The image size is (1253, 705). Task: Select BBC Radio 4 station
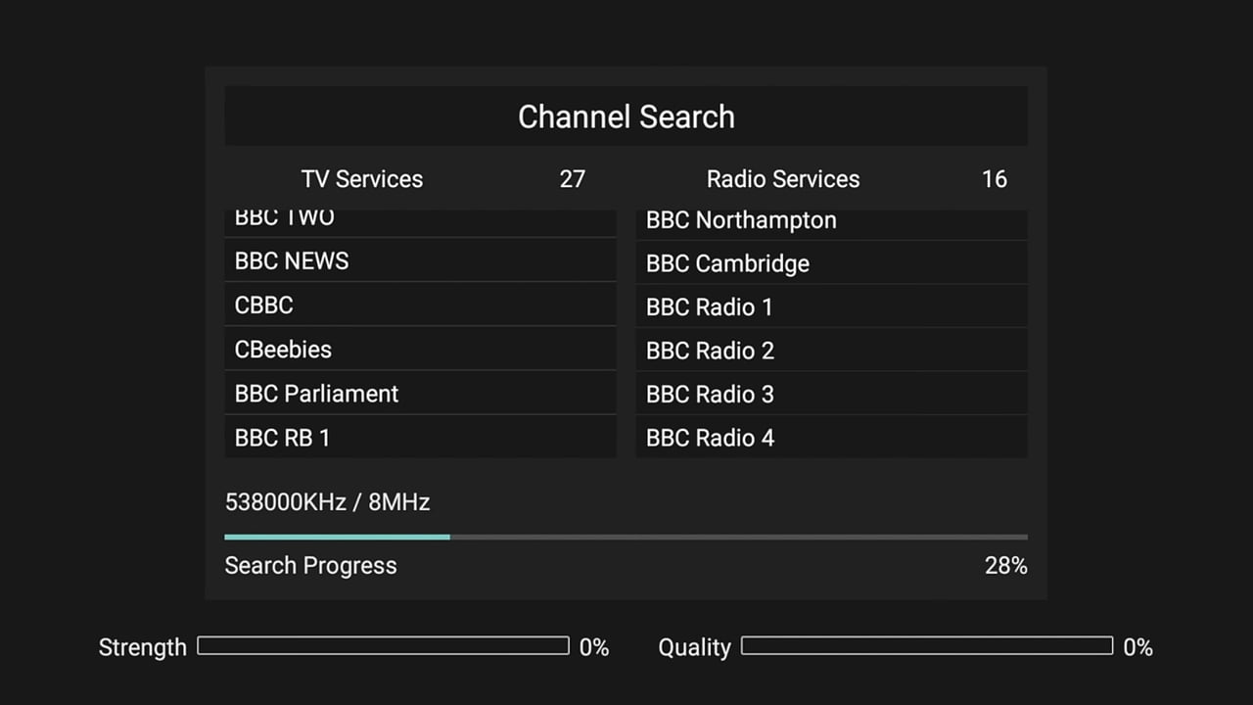(831, 438)
